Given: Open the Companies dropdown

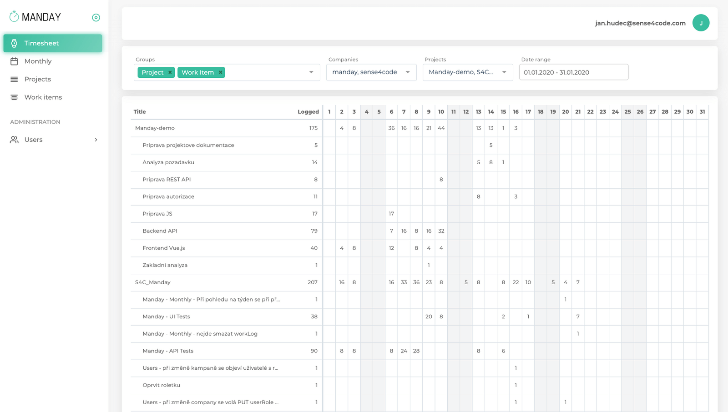Looking at the screenshot, I should [371, 72].
